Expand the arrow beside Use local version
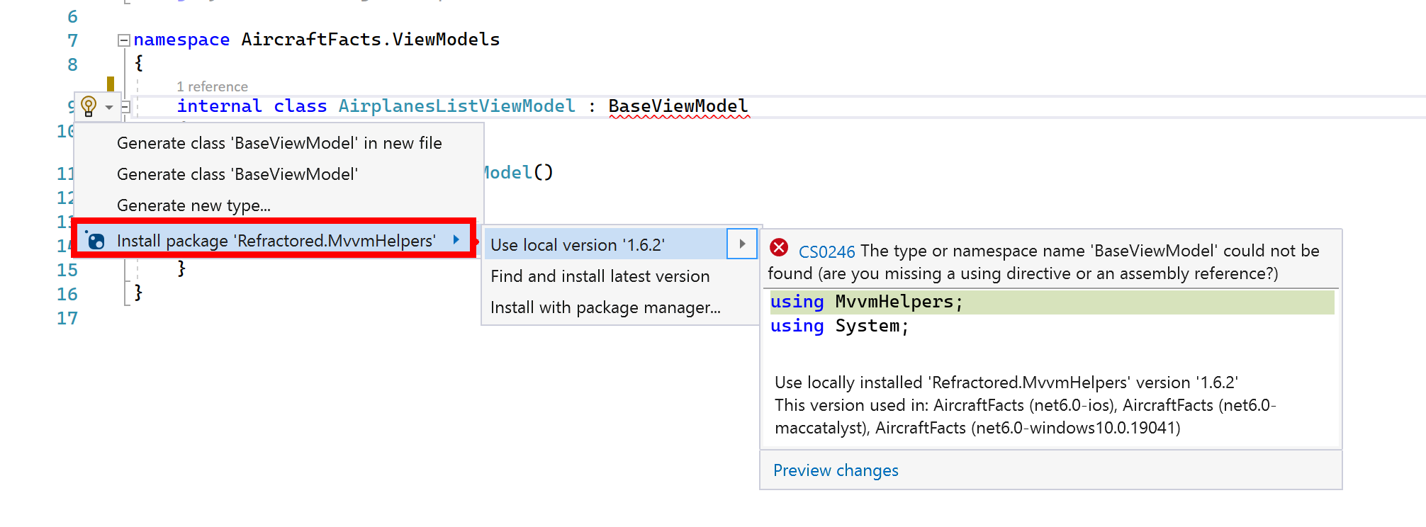This screenshot has height=527, width=1426. tap(742, 244)
